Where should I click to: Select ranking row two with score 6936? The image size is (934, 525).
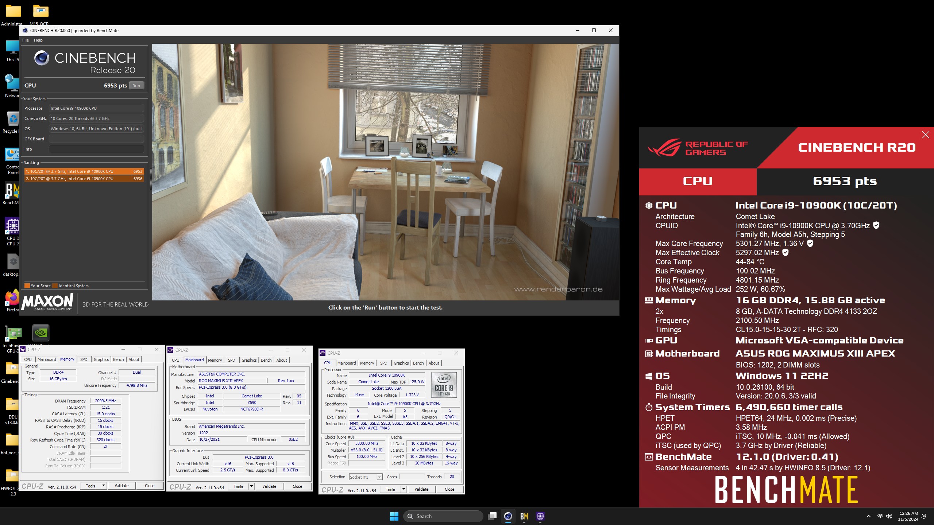pos(84,179)
